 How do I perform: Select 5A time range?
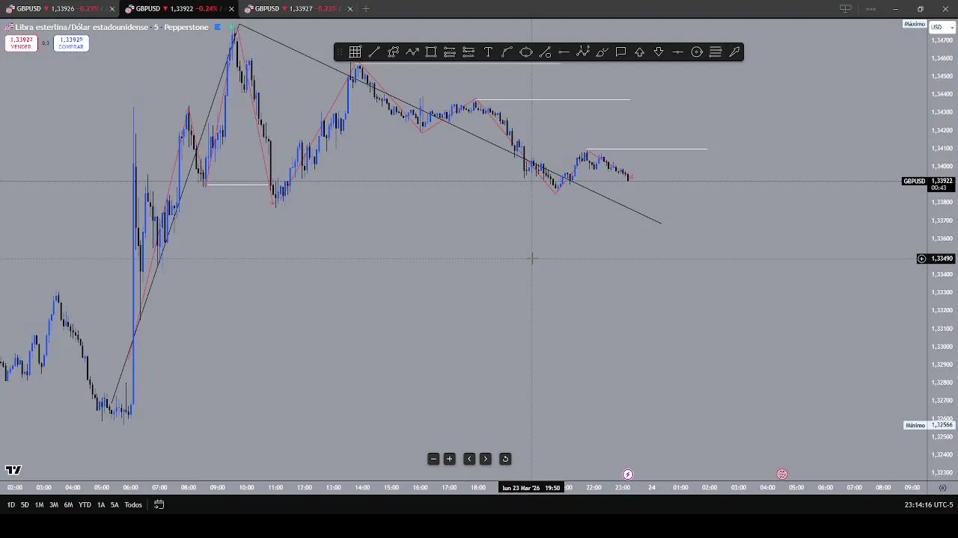click(x=115, y=505)
